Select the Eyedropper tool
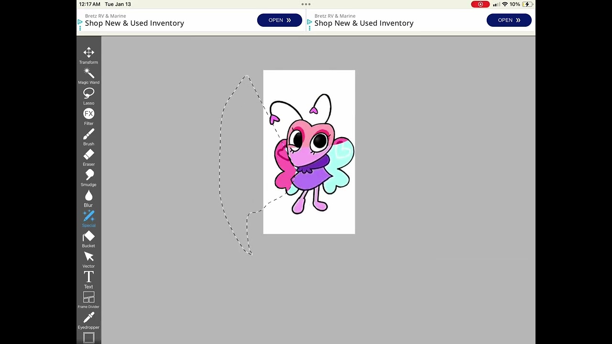The width and height of the screenshot is (612, 344). [88, 321]
